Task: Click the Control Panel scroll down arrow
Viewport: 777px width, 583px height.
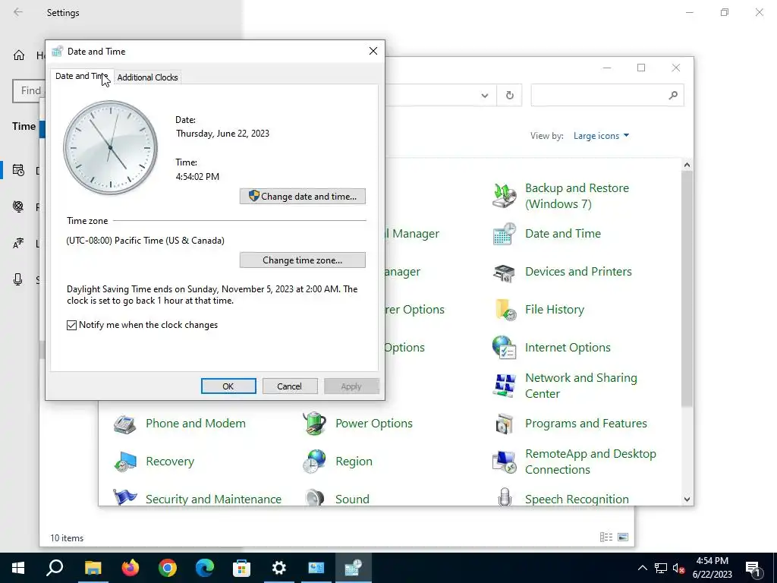Action: 687,499
